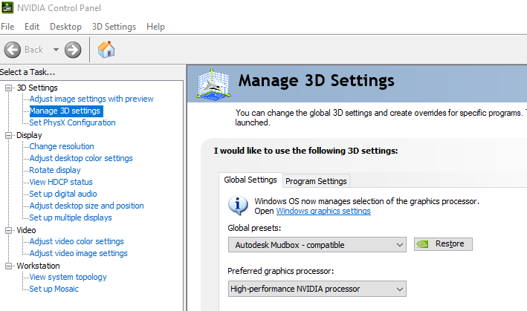The height and width of the screenshot is (311, 527).
Task: Select Set PhysX Configuration
Action: pyautogui.click(x=72, y=123)
